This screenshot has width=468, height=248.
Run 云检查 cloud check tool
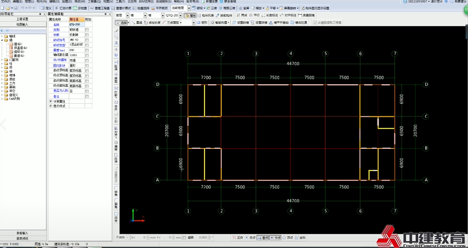point(80,8)
